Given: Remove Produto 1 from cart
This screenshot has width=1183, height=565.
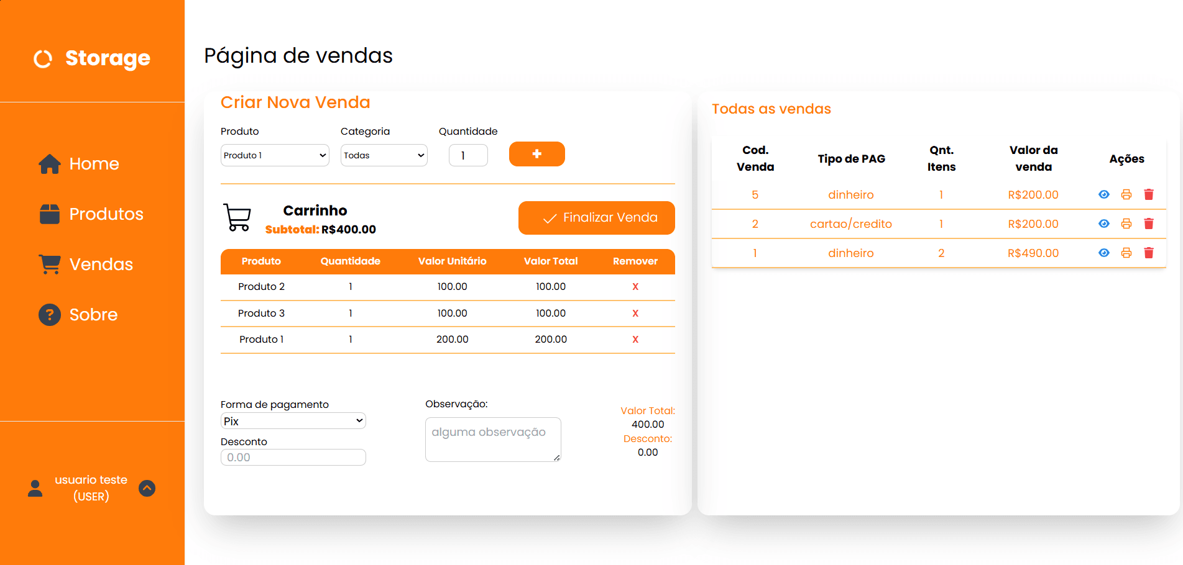Looking at the screenshot, I should tap(635, 340).
